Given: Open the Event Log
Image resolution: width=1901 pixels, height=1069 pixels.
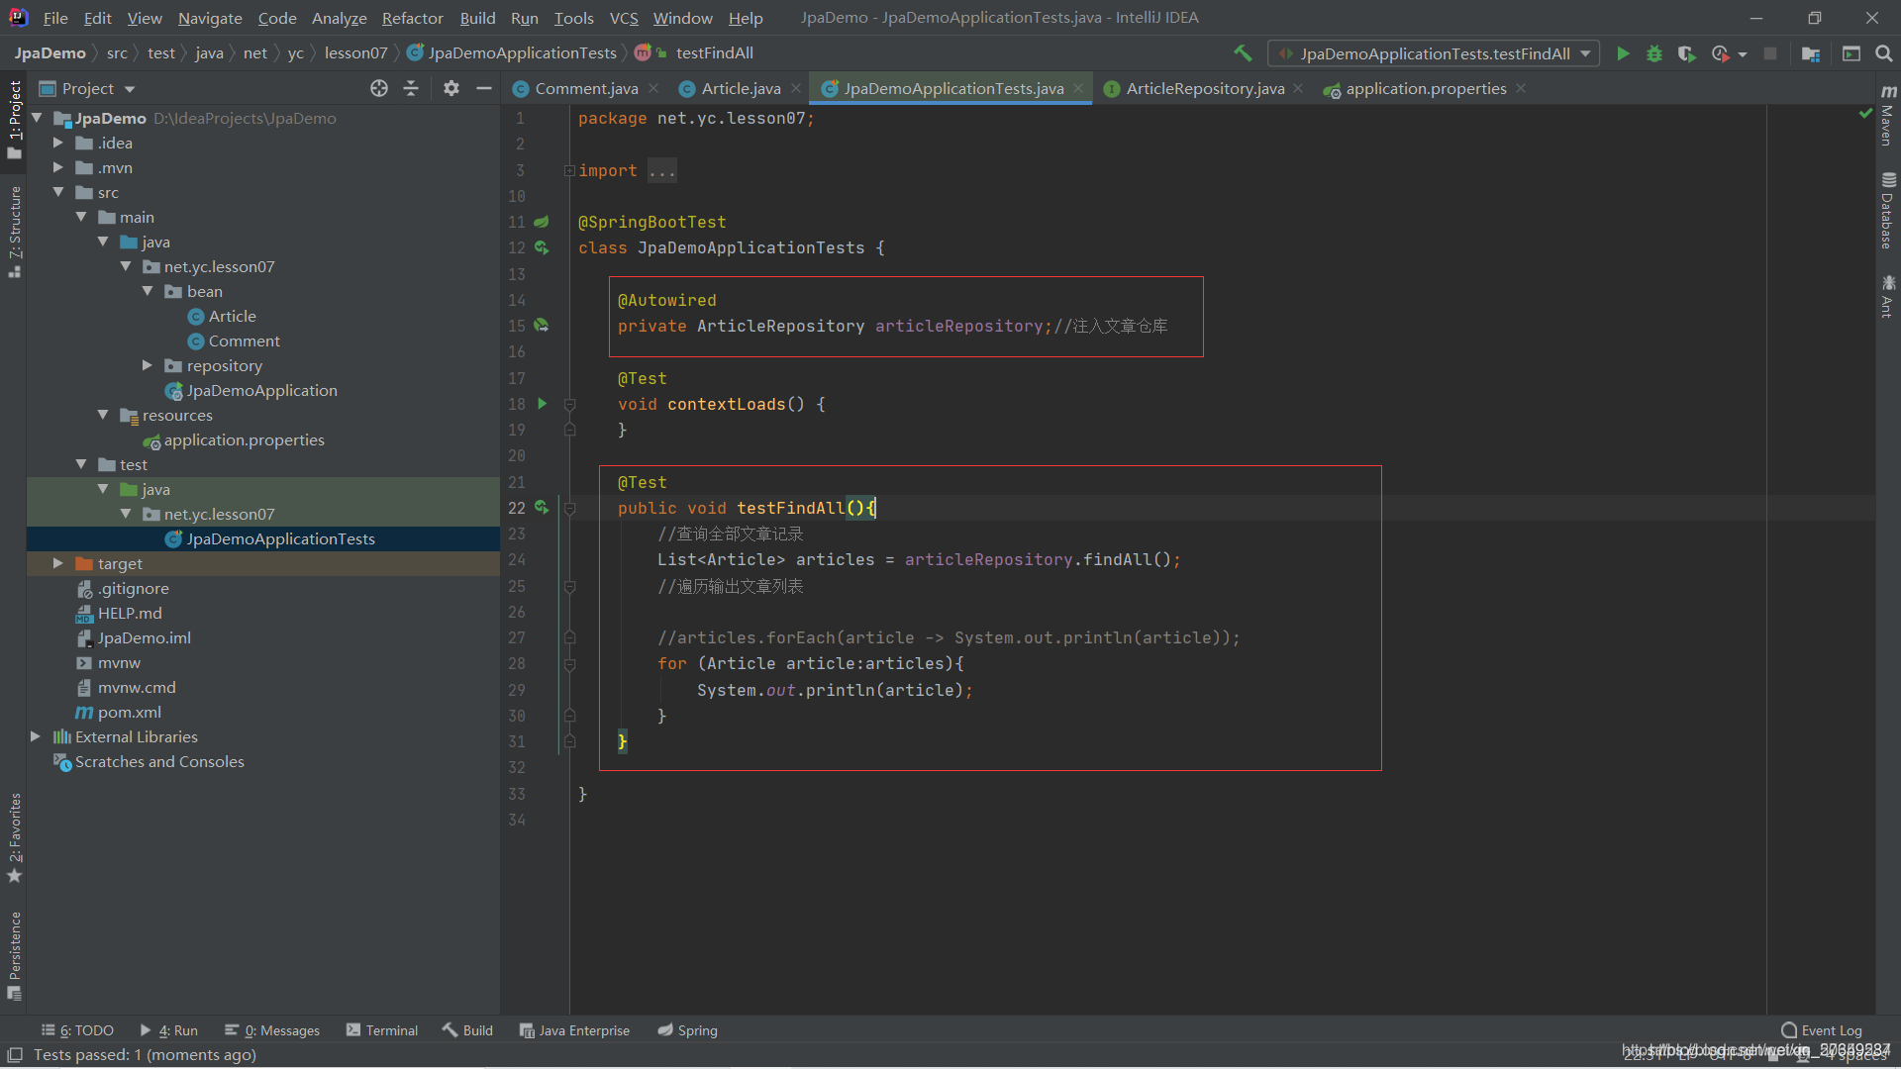Looking at the screenshot, I should click(x=1821, y=1030).
